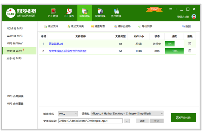Delete the second file using trash icon
The width and height of the screenshot is (202, 134).
tap(190, 51)
